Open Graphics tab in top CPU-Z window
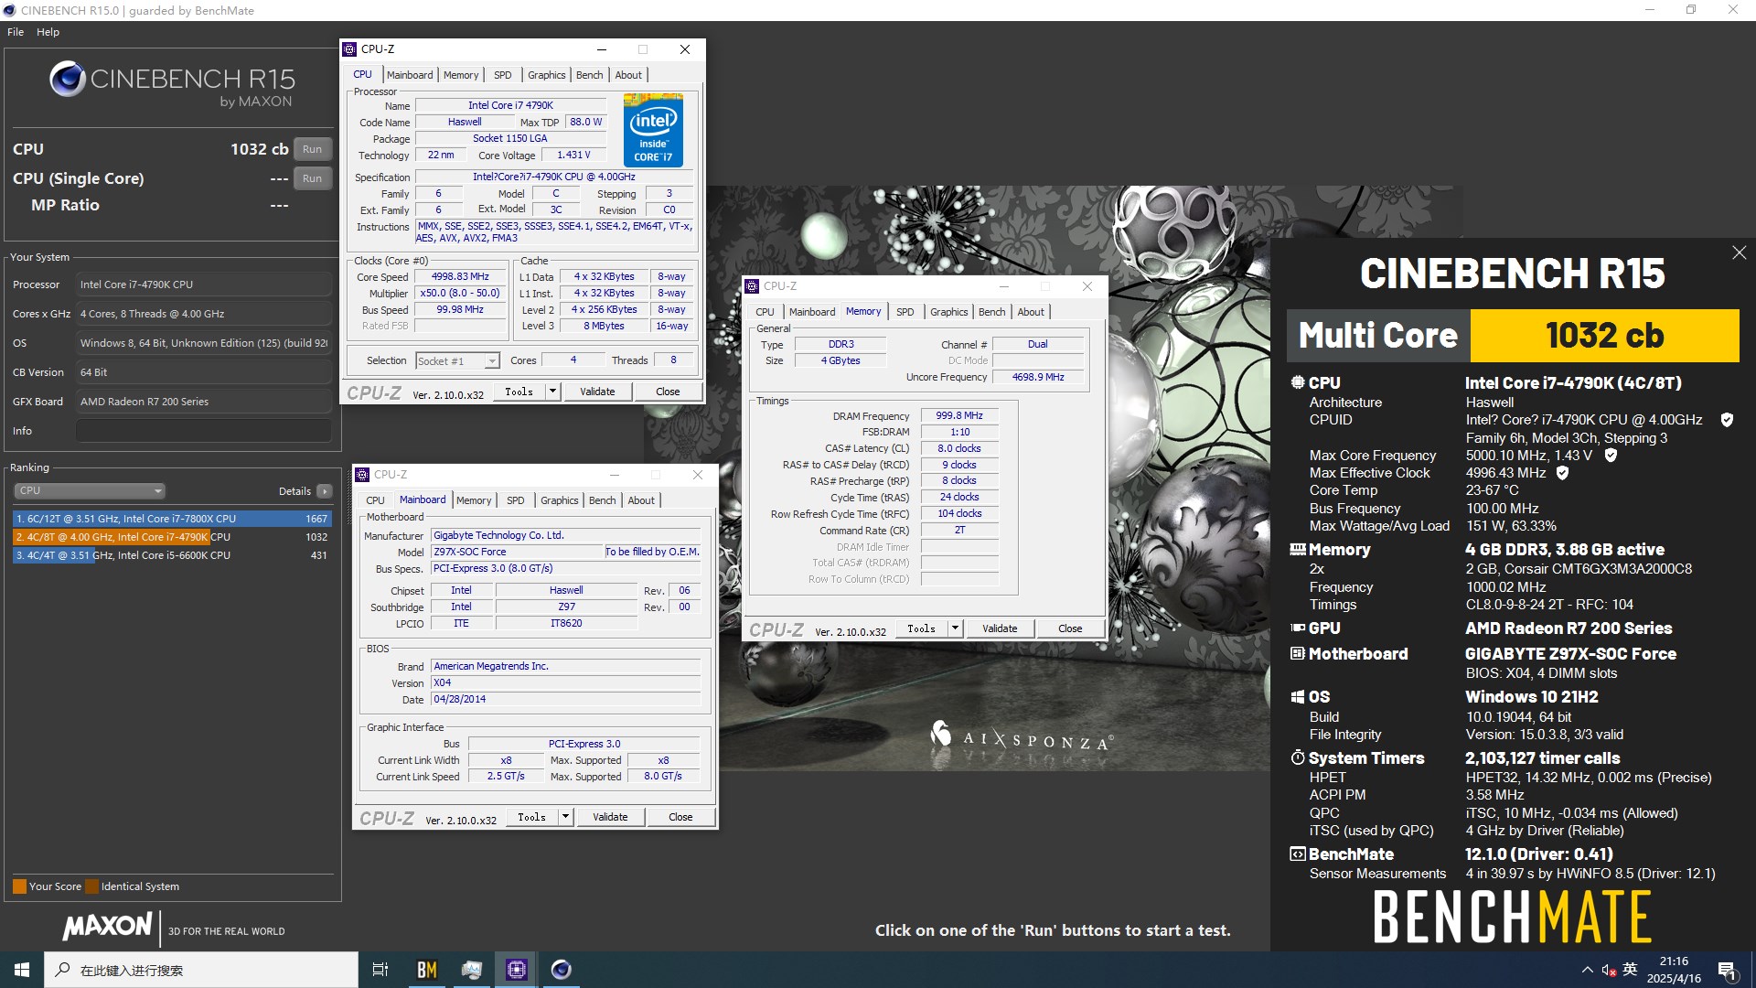1756x988 pixels. pyautogui.click(x=547, y=75)
